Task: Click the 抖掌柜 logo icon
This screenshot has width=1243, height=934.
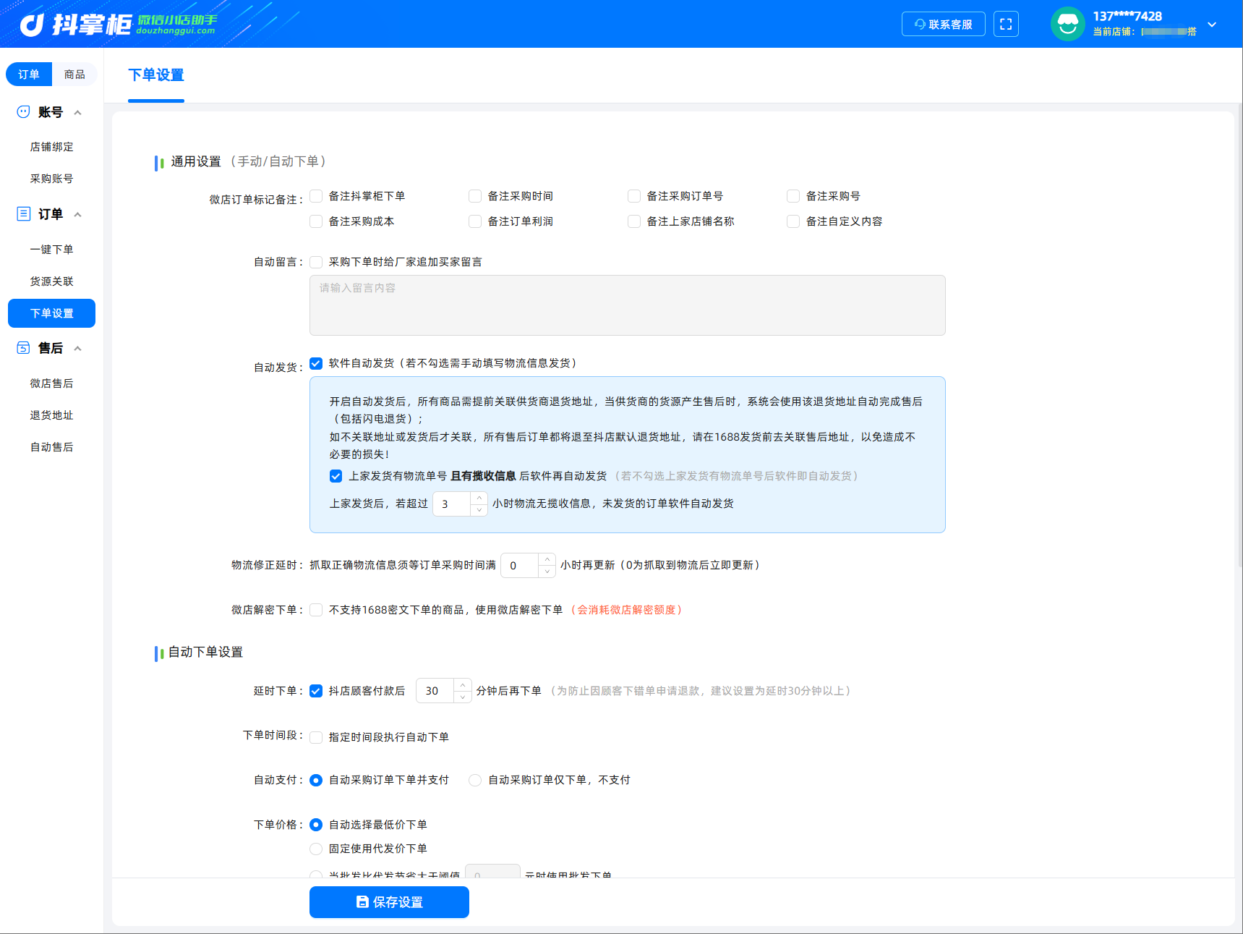Action: [31, 25]
